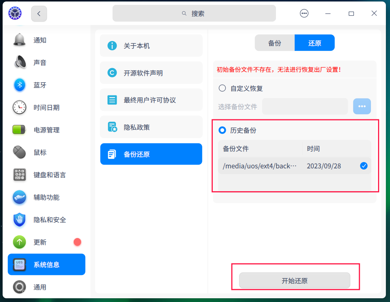
Task: Switch to the 还原 tab
Action: coord(314,43)
